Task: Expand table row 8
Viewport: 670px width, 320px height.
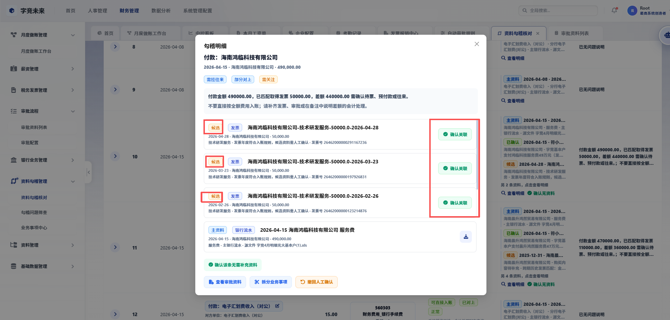Action: tap(115, 47)
